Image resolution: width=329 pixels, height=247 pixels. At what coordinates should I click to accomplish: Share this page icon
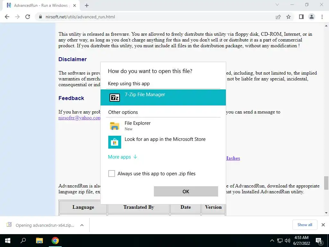[x=278, y=17]
